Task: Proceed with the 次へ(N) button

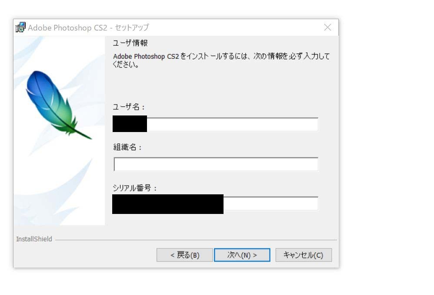Action: pos(242,255)
